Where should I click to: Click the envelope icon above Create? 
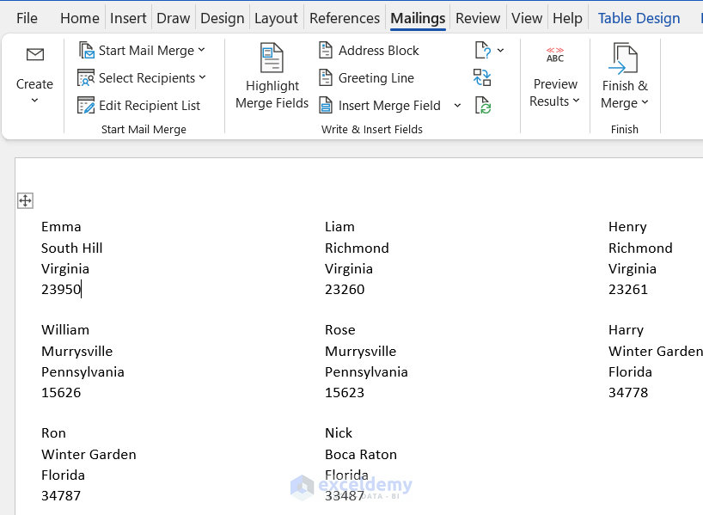click(x=34, y=54)
